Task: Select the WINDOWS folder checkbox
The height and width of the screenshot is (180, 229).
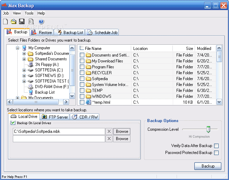Action: (x=82, y=96)
